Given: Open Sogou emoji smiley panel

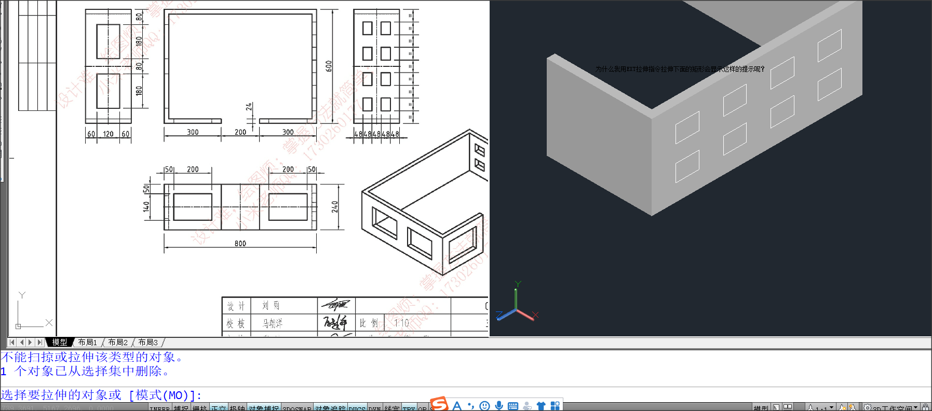Looking at the screenshot, I should point(485,405).
